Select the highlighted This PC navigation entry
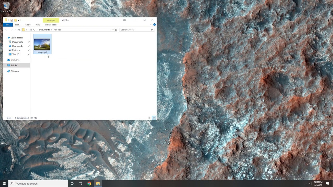The width and height of the screenshot is (333, 187). (x=17, y=65)
